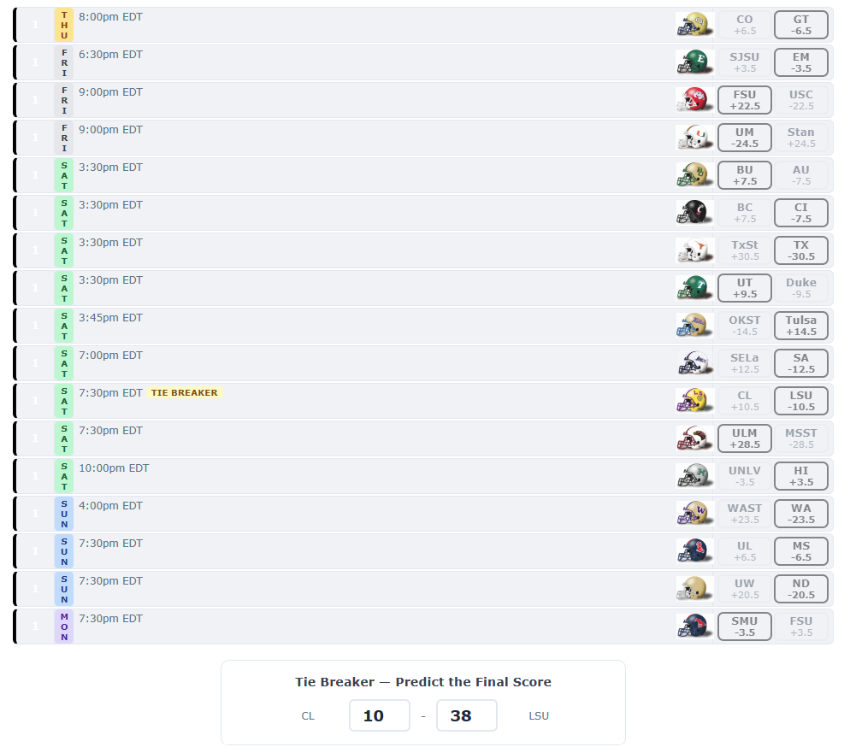Image resolution: width=850 pixels, height=747 pixels.
Task: Click the Washington helmet icon
Action: tap(694, 514)
